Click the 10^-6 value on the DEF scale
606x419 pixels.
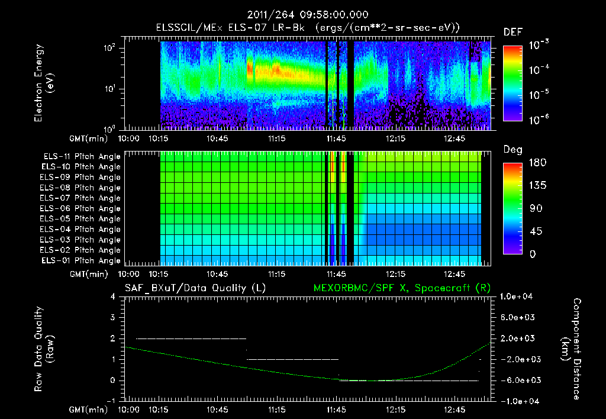[539, 120]
